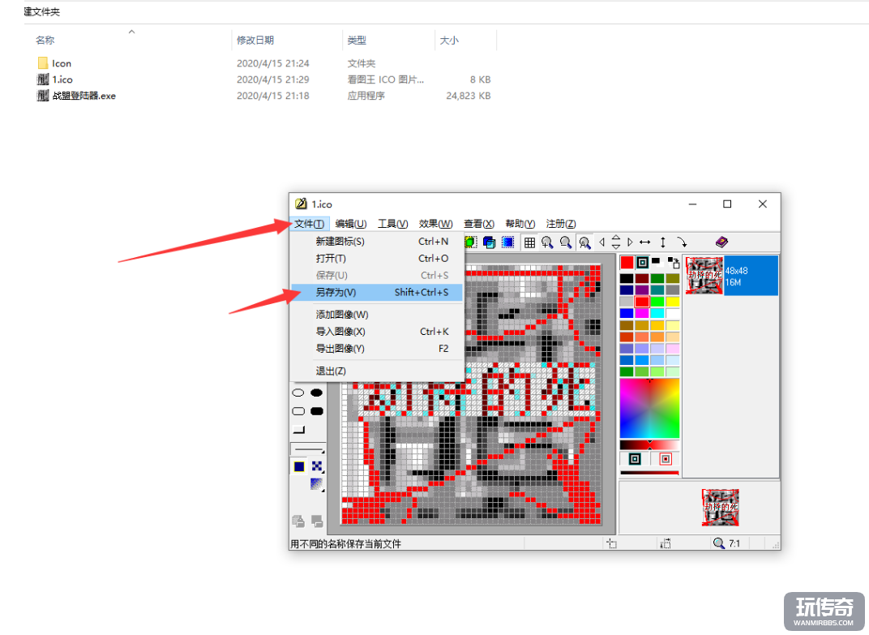Pick the bright green palette swatch
869x635 pixels.
(657, 302)
